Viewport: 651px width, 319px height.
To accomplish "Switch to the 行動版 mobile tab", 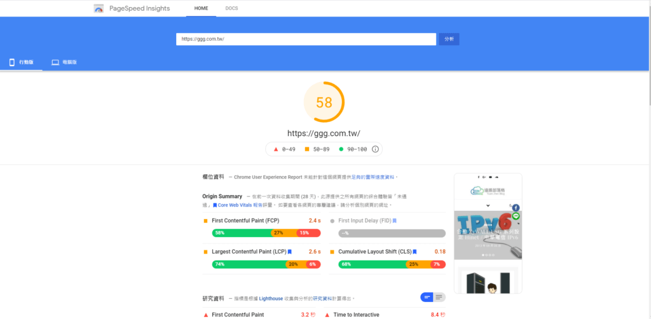I will point(21,62).
